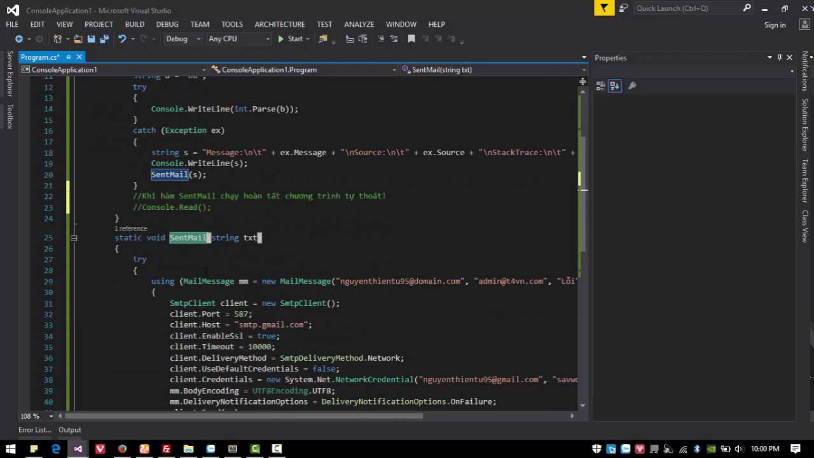Open the Class View side tab
814x458 pixels.
pyautogui.click(x=804, y=226)
